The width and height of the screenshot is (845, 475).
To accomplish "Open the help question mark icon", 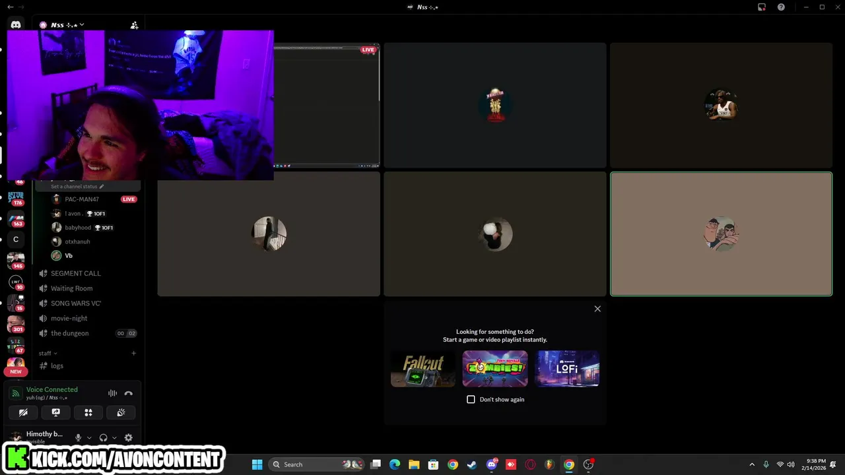I will point(781,7).
